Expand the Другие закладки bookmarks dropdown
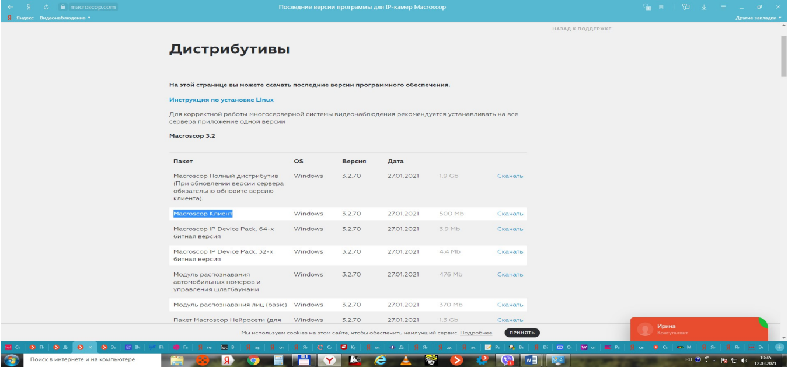The height and width of the screenshot is (367, 788). (x=758, y=18)
